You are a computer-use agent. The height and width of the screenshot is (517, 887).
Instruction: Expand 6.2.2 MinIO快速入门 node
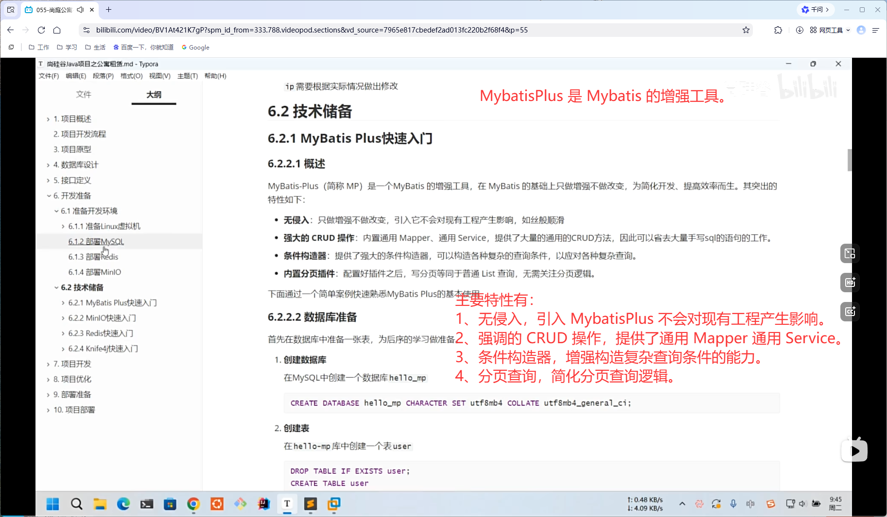[x=63, y=318]
